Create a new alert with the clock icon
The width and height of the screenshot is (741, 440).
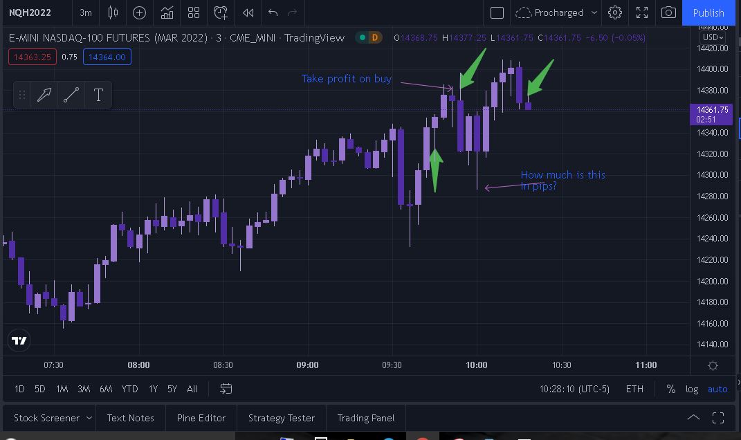click(x=221, y=12)
